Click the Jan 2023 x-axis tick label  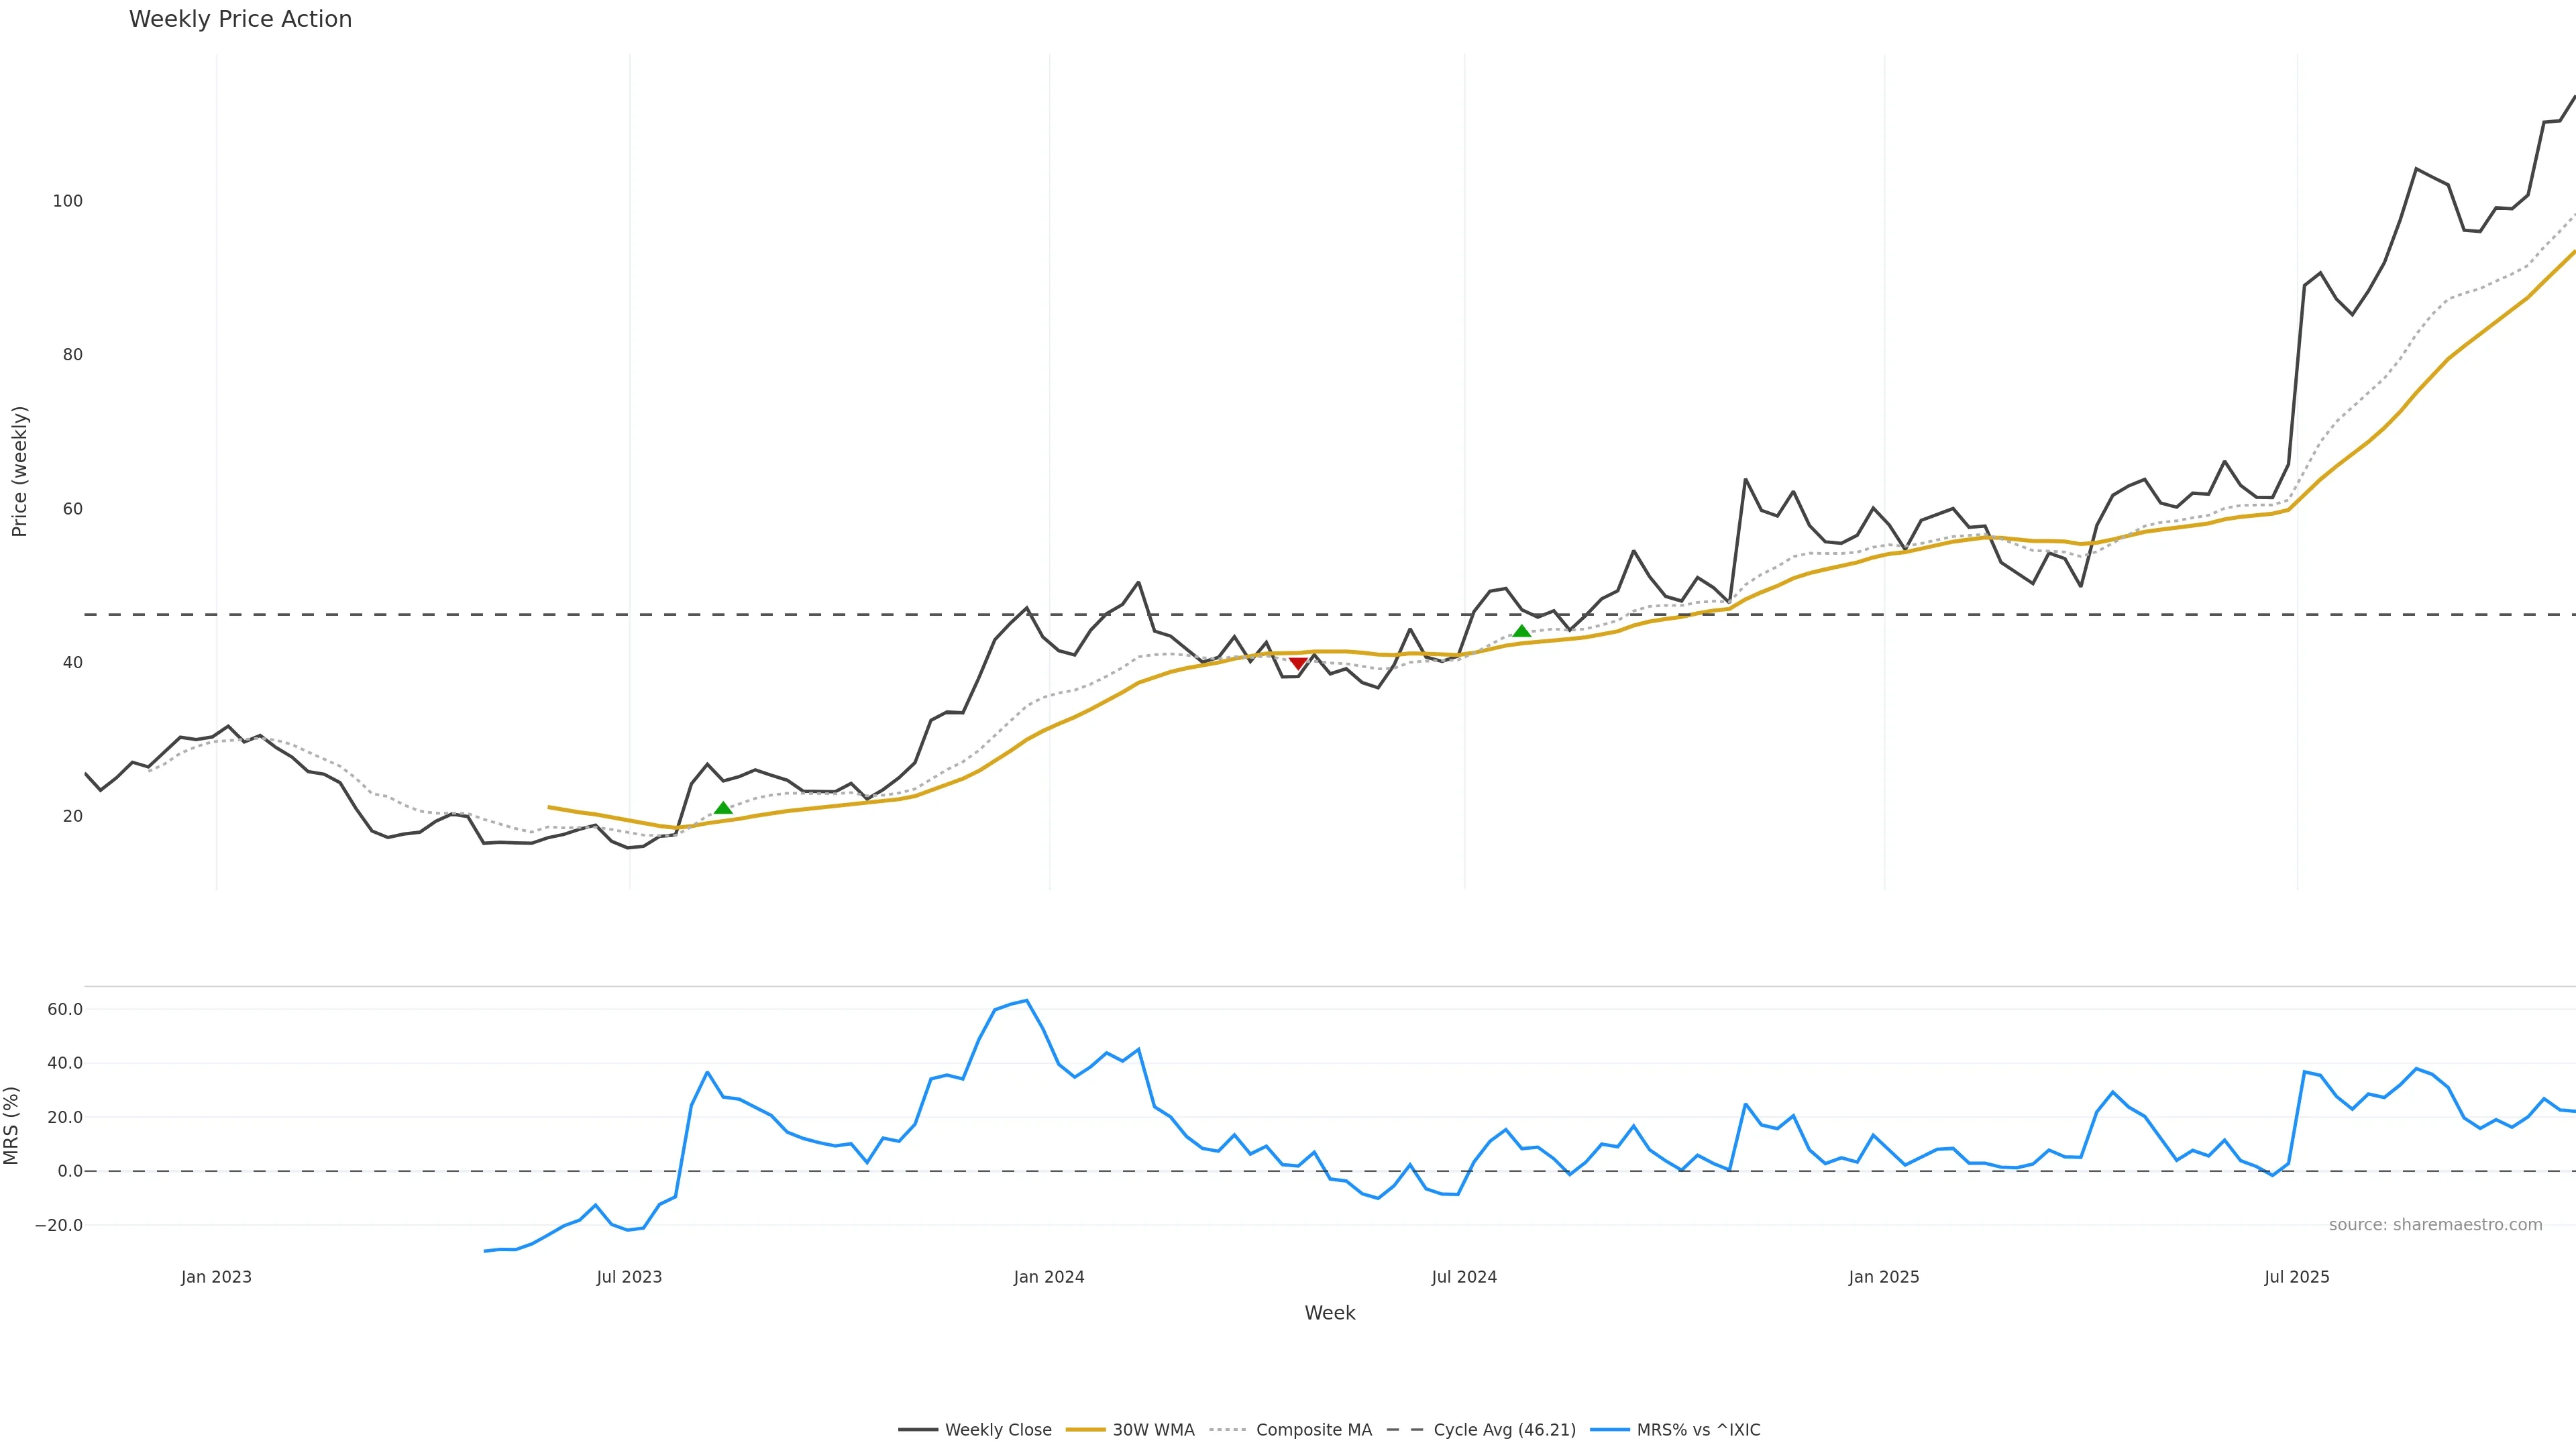pos(216,1277)
